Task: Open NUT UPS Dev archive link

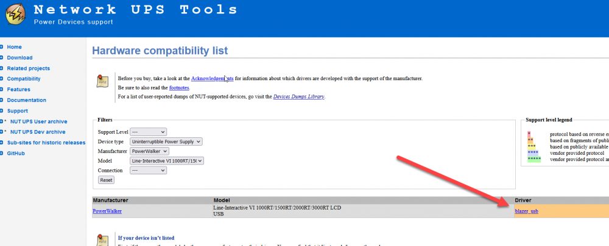Action: [38, 132]
